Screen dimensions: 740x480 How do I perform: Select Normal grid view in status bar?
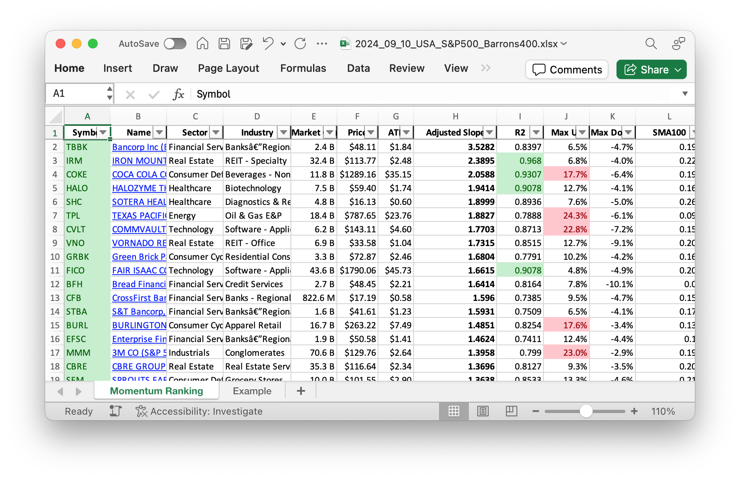point(454,411)
